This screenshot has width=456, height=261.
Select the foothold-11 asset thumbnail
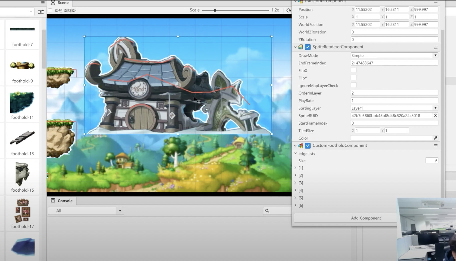pyautogui.click(x=22, y=102)
